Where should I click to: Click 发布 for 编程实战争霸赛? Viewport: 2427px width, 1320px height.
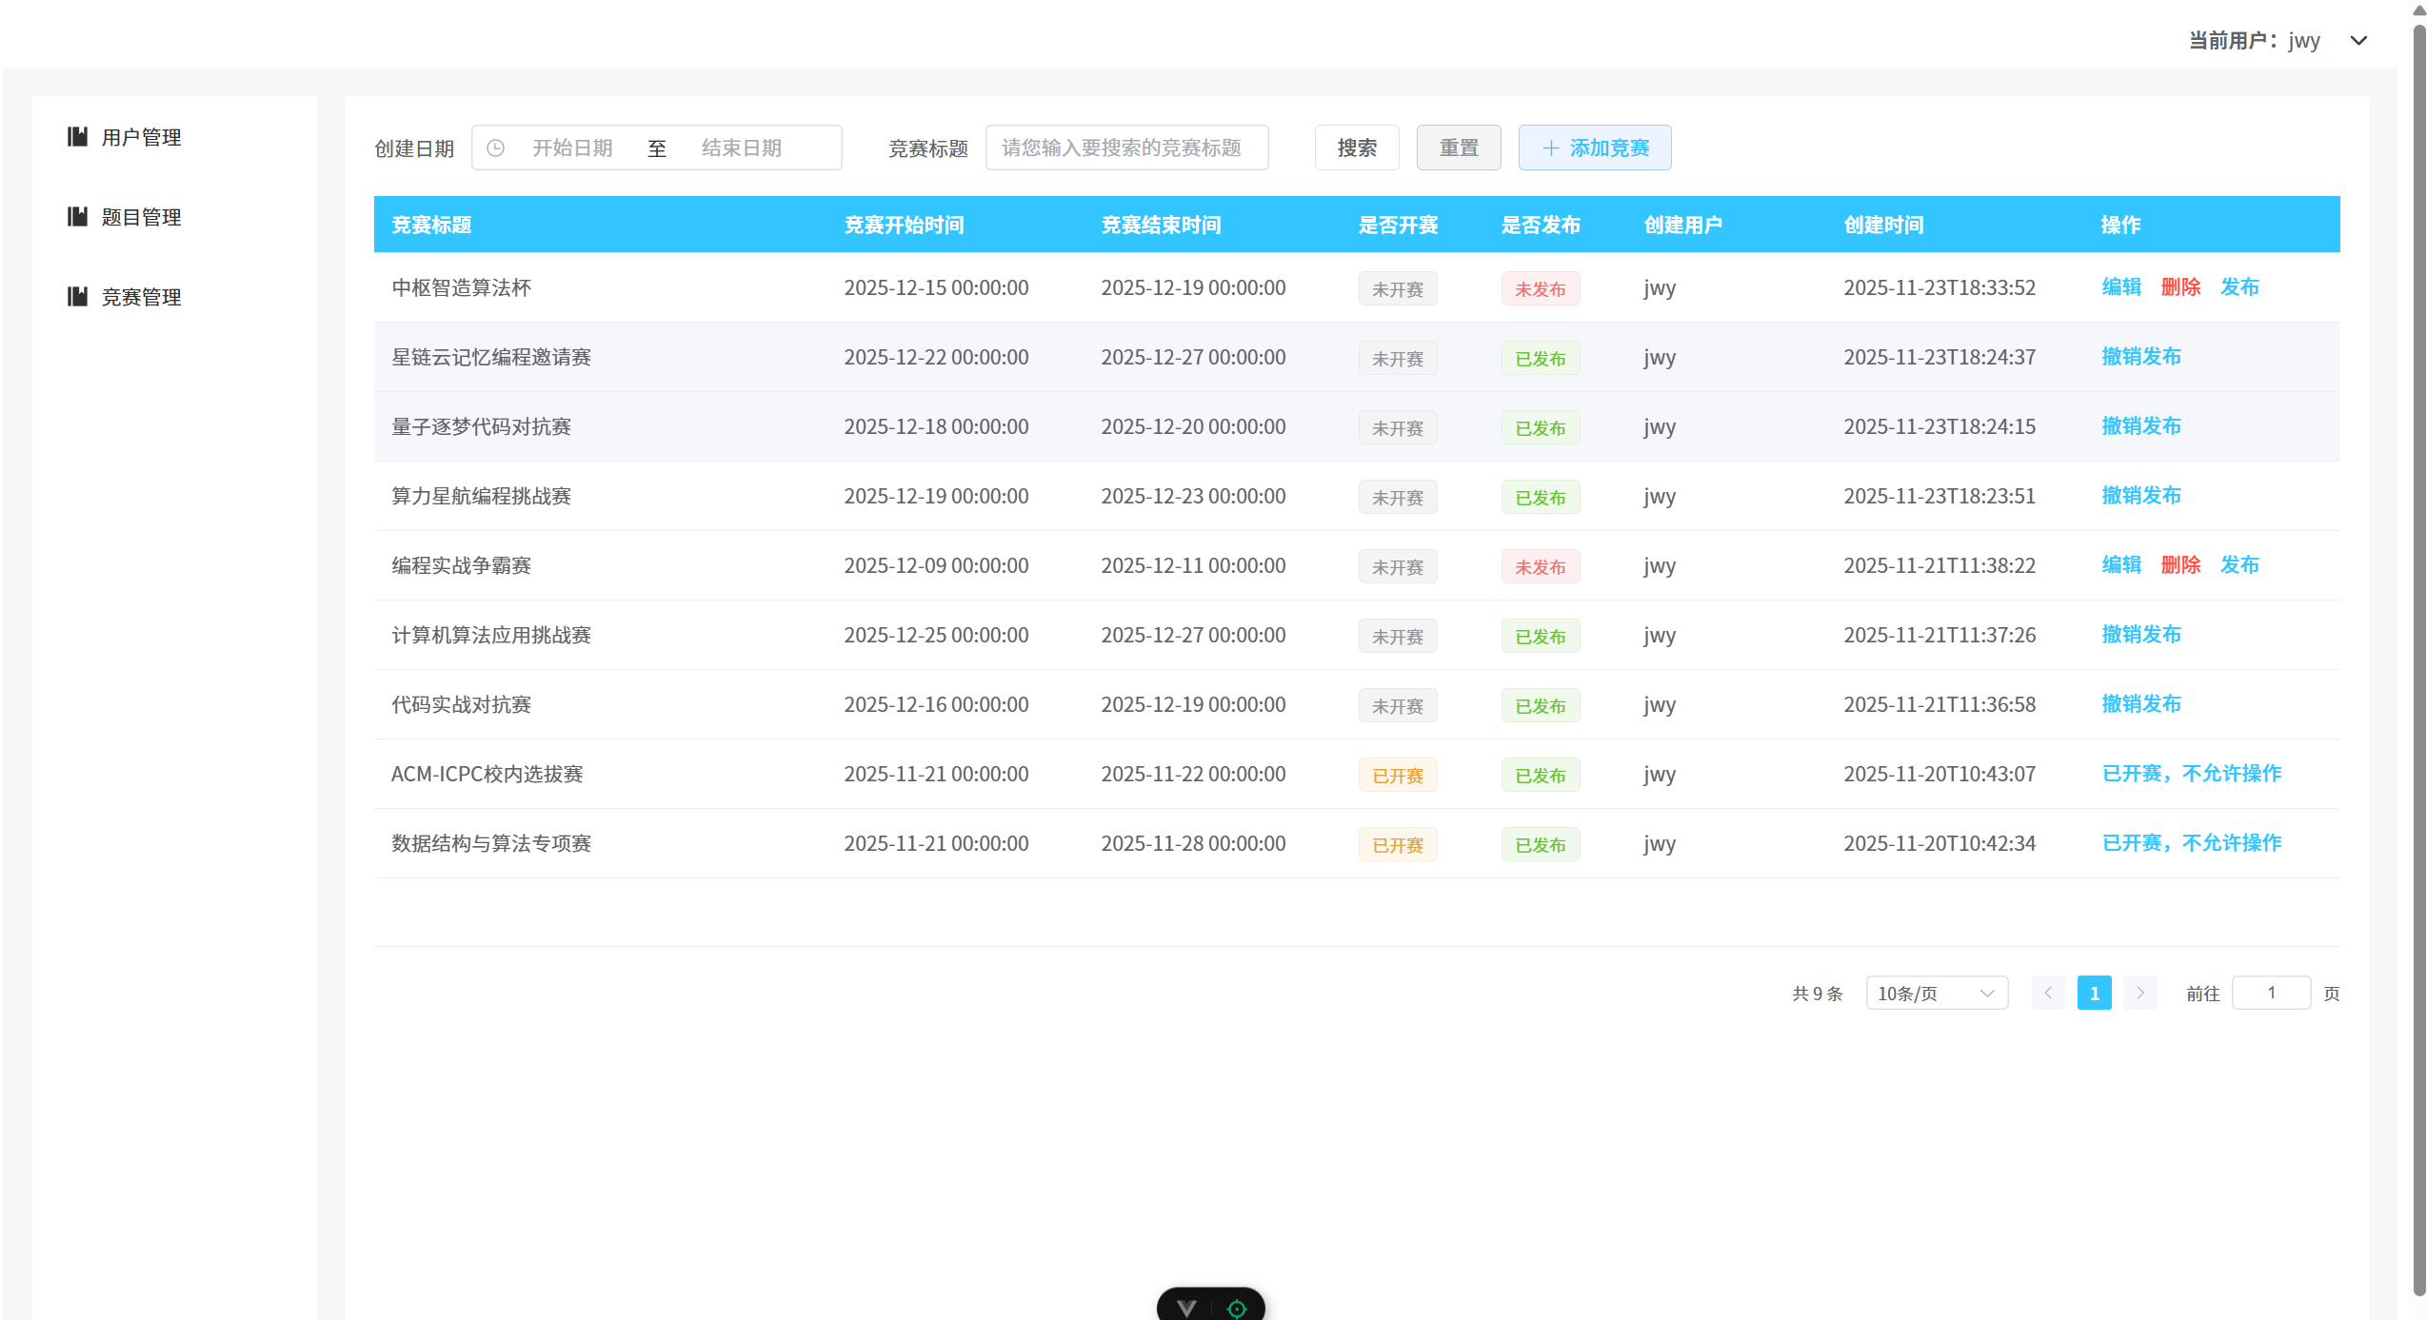(2238, 565)
